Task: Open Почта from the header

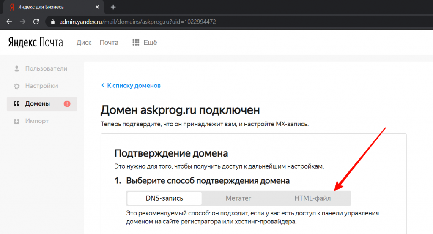Action: point(109,43)
